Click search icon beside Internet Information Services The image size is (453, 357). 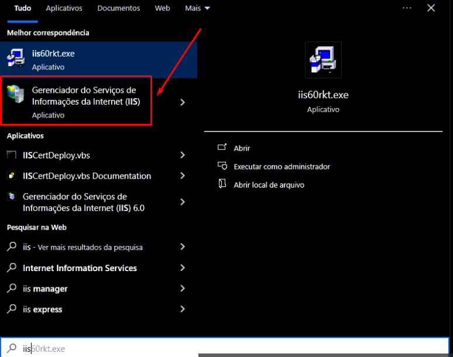[x=12, y=268]
